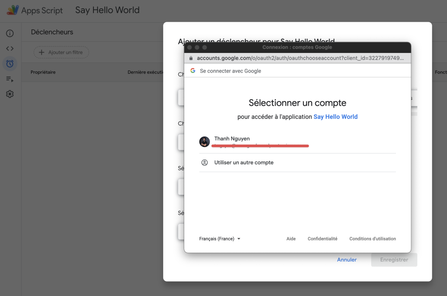This screenshot has height=296, width=447.
Task: Click the lock icon in address bar
Action: point(191,58)
